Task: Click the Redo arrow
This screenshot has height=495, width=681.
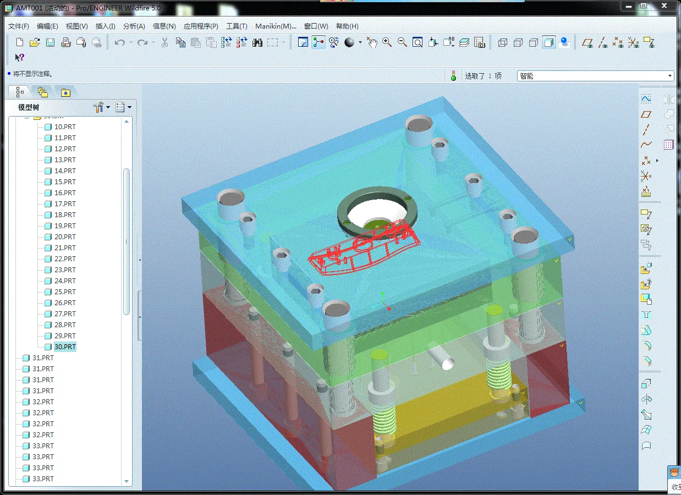Action: point(142,42)
